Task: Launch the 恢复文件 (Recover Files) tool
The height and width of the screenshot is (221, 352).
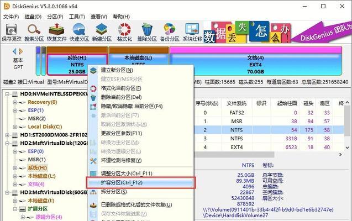Action: click(x=56, y=33)
